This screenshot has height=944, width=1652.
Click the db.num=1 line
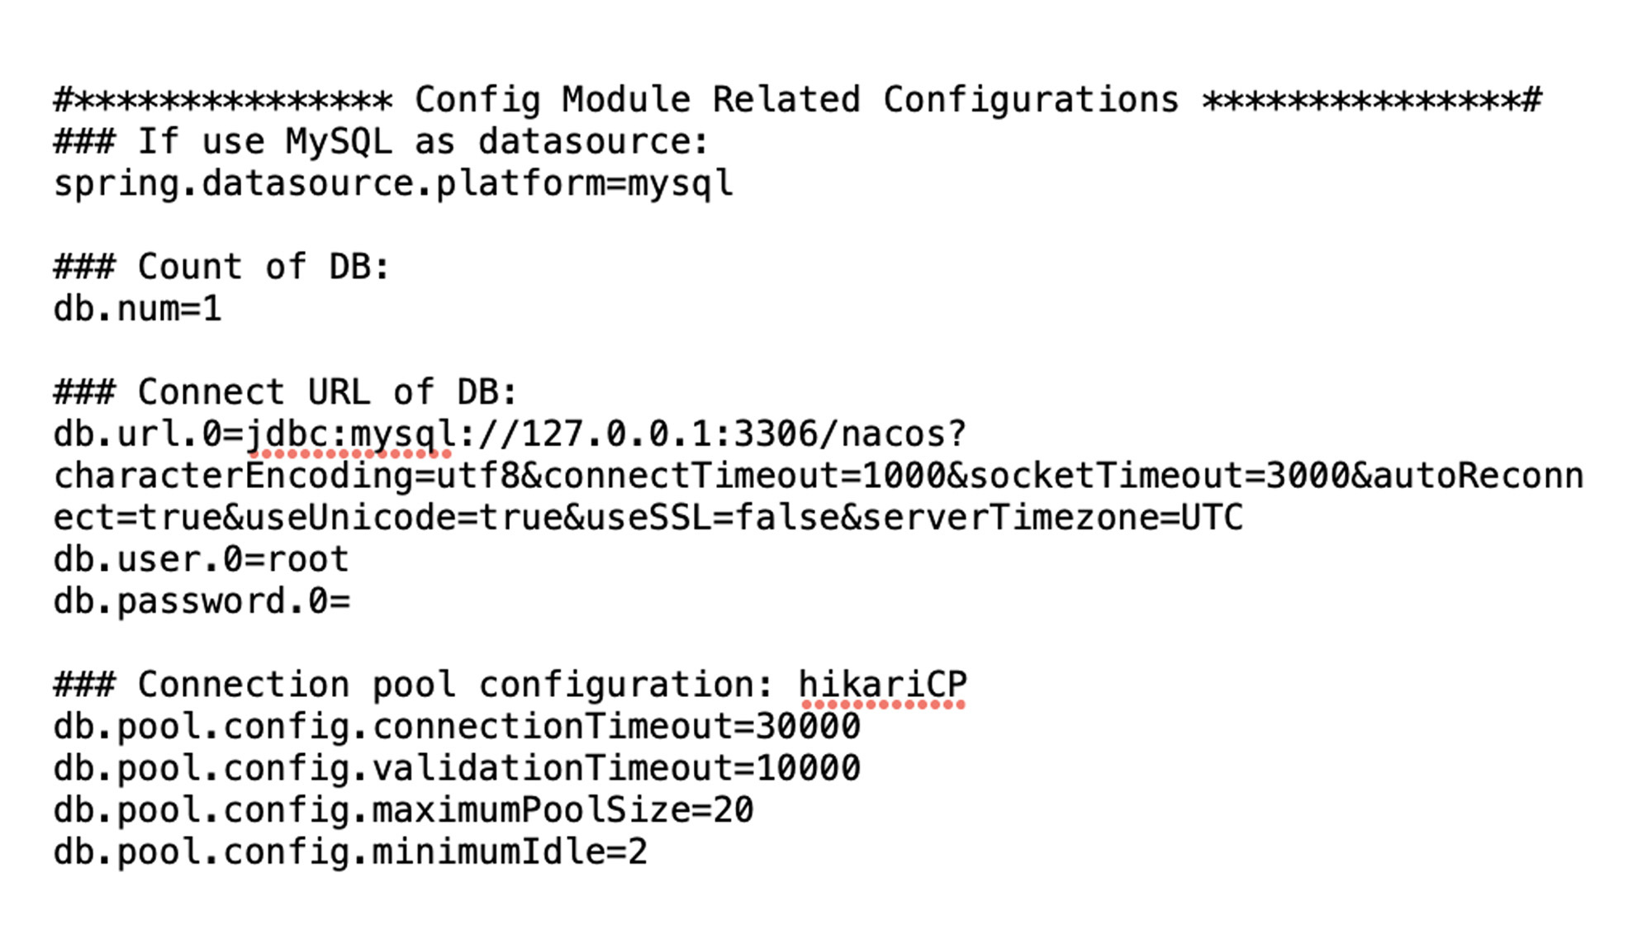point(137,309)
